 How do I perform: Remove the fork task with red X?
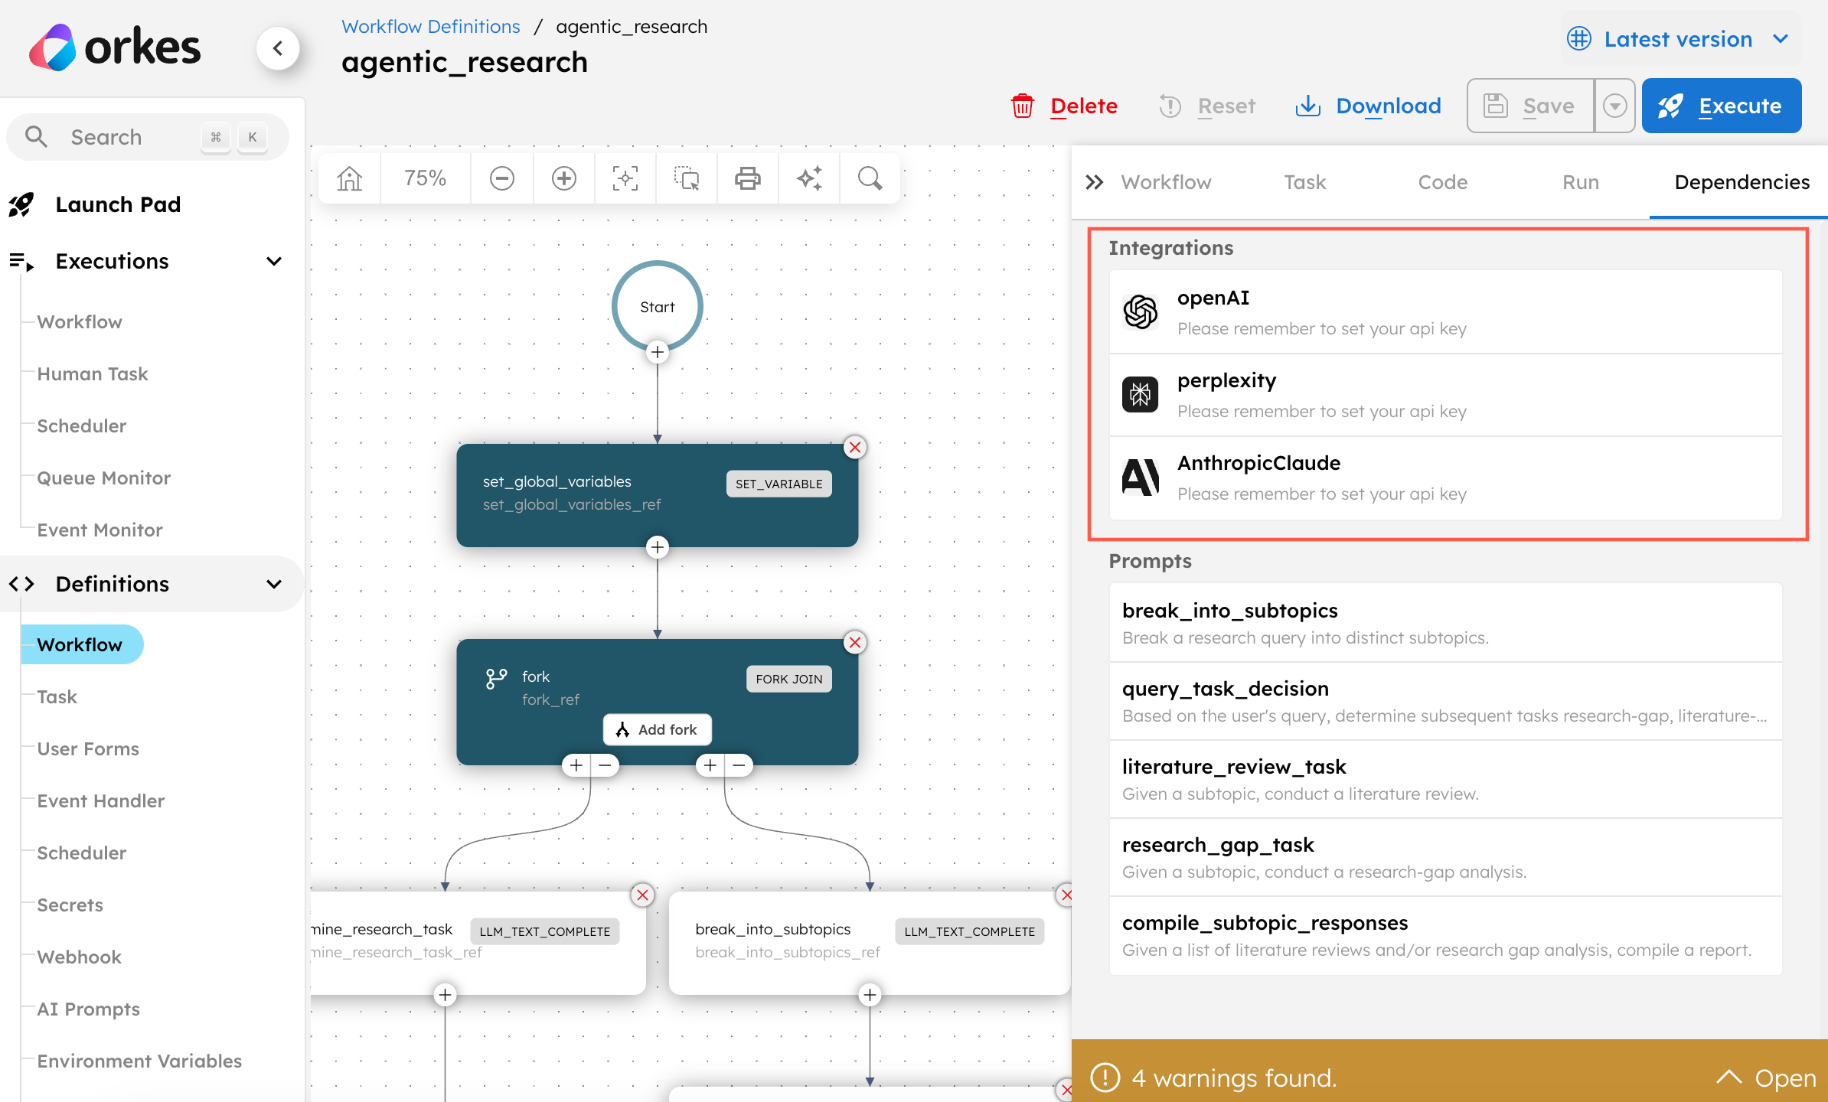855,643
